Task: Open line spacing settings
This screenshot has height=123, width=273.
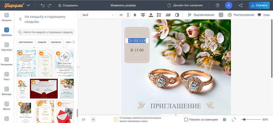Action: point(159,15)
